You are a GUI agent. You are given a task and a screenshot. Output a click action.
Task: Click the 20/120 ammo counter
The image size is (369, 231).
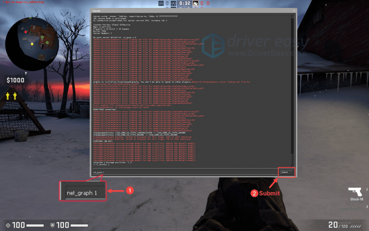tap(338, 225)
